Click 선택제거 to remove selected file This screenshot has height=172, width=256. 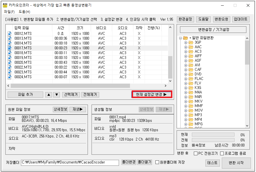tap(71, 95)
